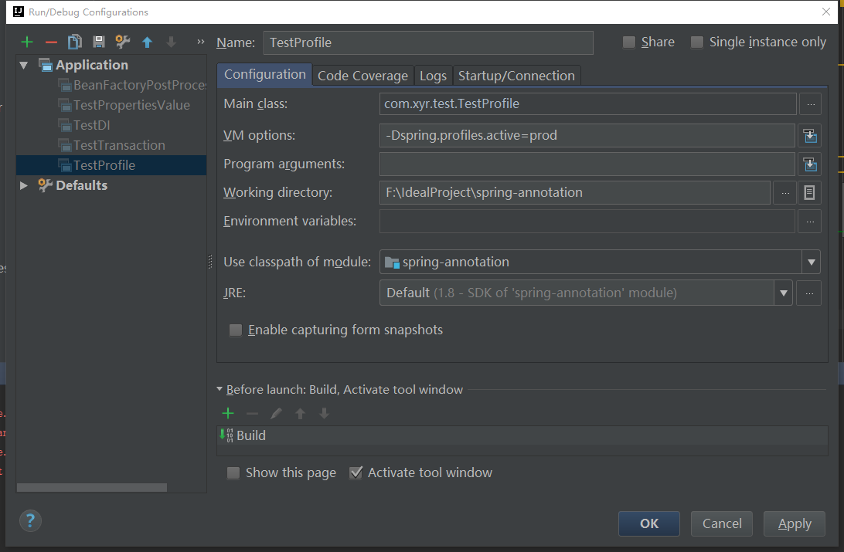Save the configuration with the disk icon
Viewport: 844px width, 552px height.
[x=98, y=42]
